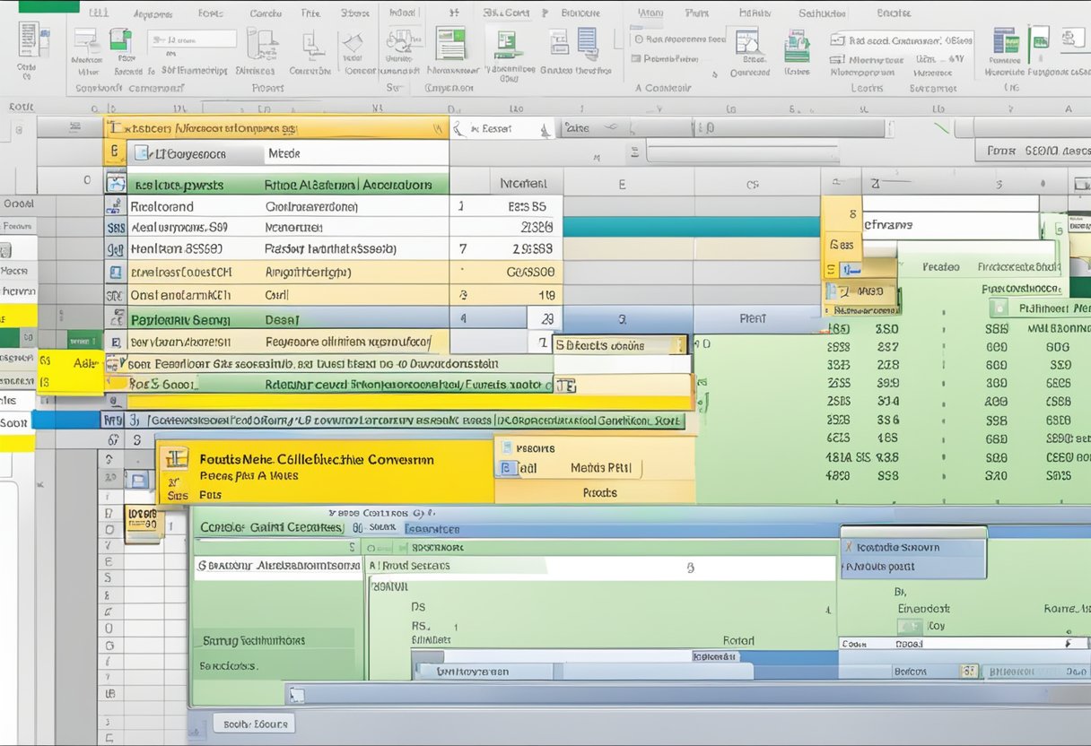Click the Goal label in the left pane
This screenshot has height=746, width=1091.
pyautogui.click(x=18, y=204)
